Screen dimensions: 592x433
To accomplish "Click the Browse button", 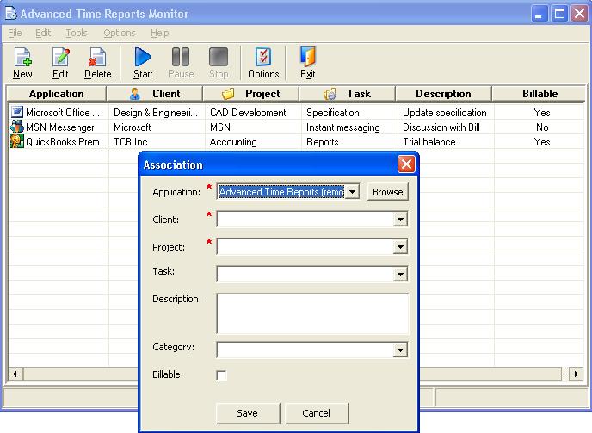I will (x=387, y=192).
